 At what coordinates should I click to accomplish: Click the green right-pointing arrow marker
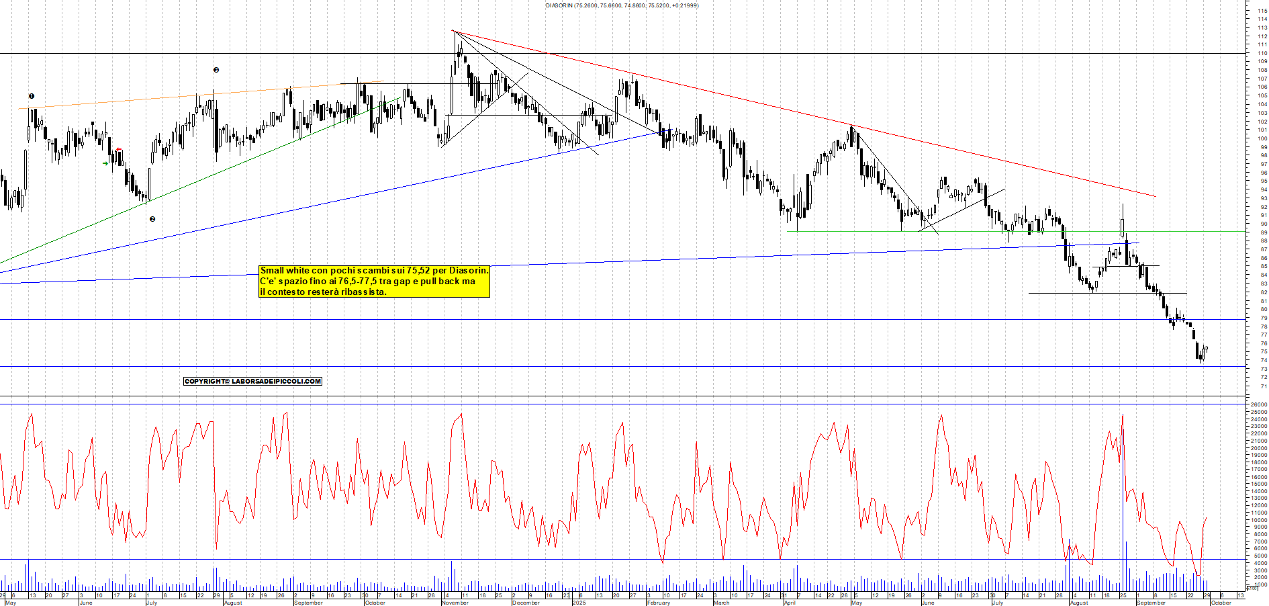tap(105, 163)
